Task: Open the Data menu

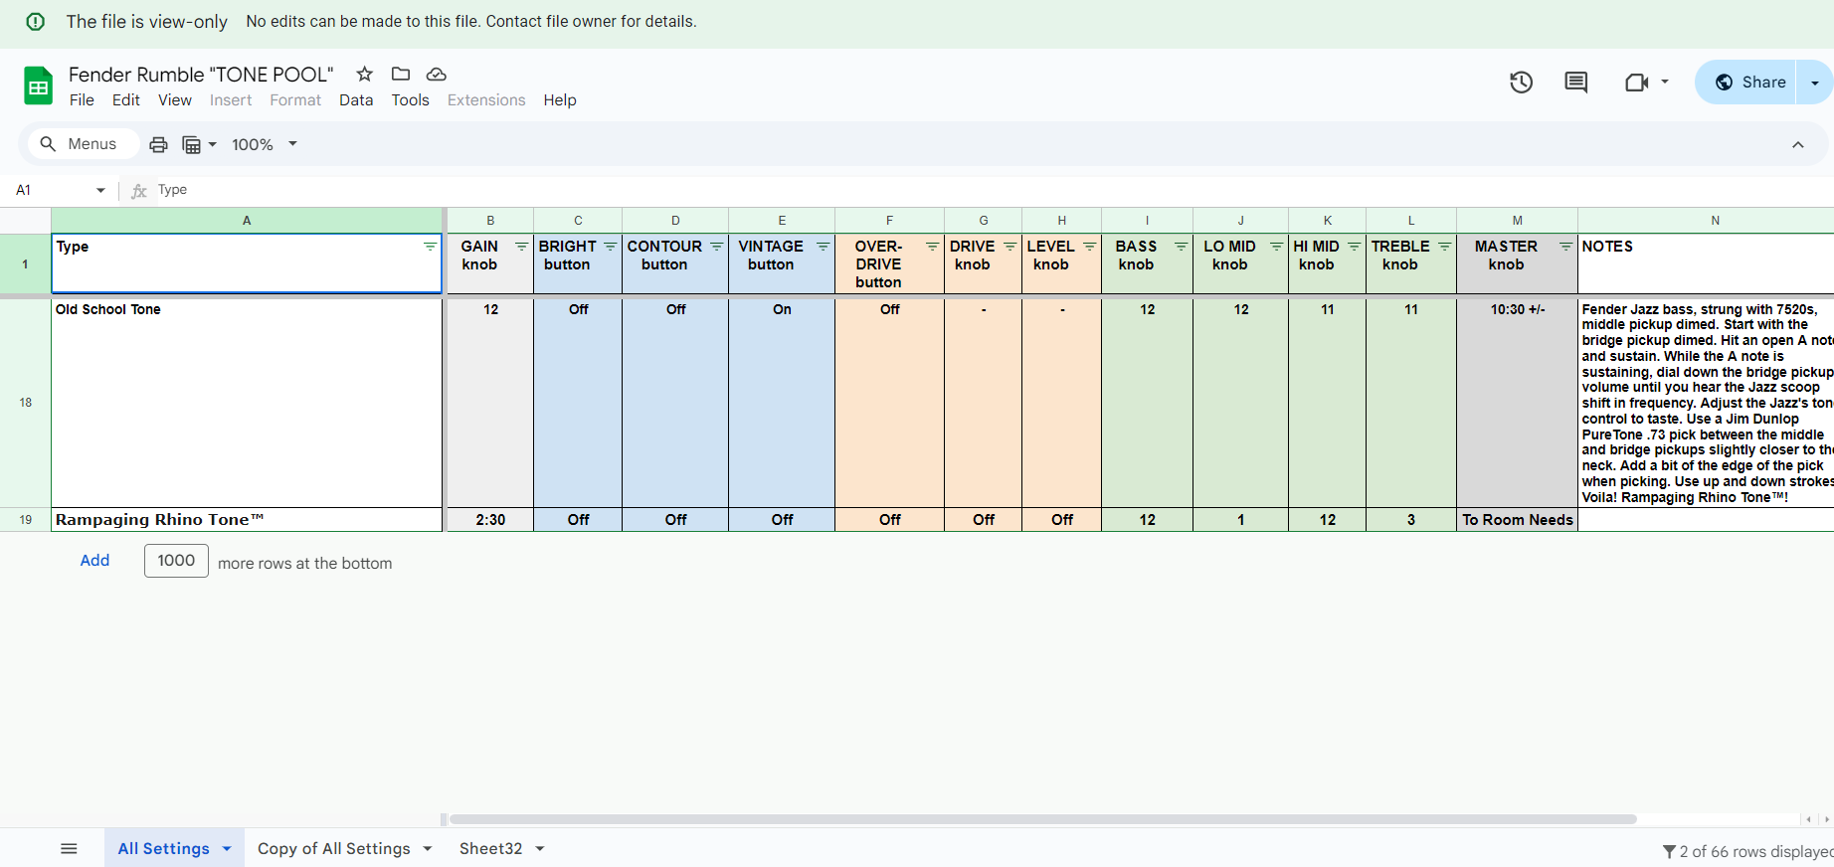Action: click(356, 100)
